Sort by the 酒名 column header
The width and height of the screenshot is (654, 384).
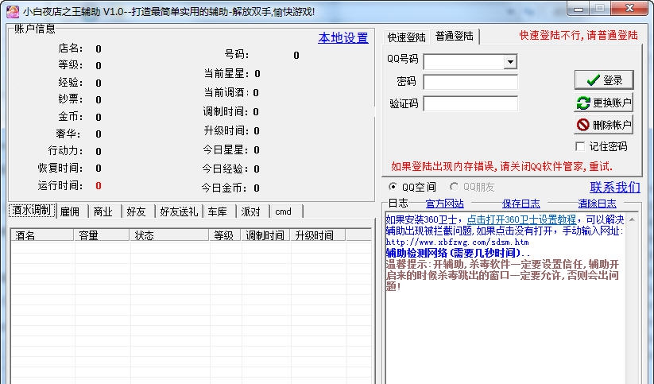point(42,235)
